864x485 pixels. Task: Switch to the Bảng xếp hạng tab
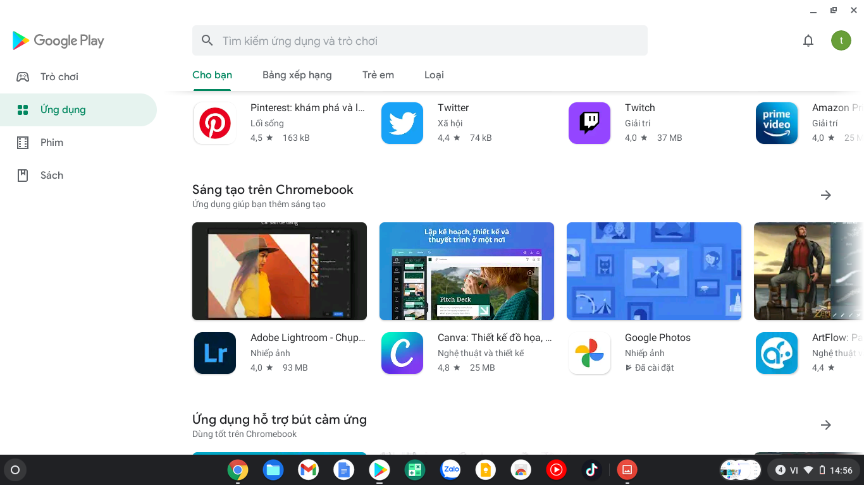[297, 75]
